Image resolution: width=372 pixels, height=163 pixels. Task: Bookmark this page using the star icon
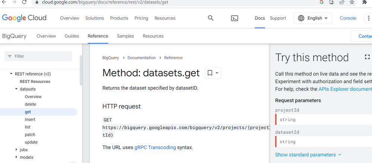[x=352, y=2]
